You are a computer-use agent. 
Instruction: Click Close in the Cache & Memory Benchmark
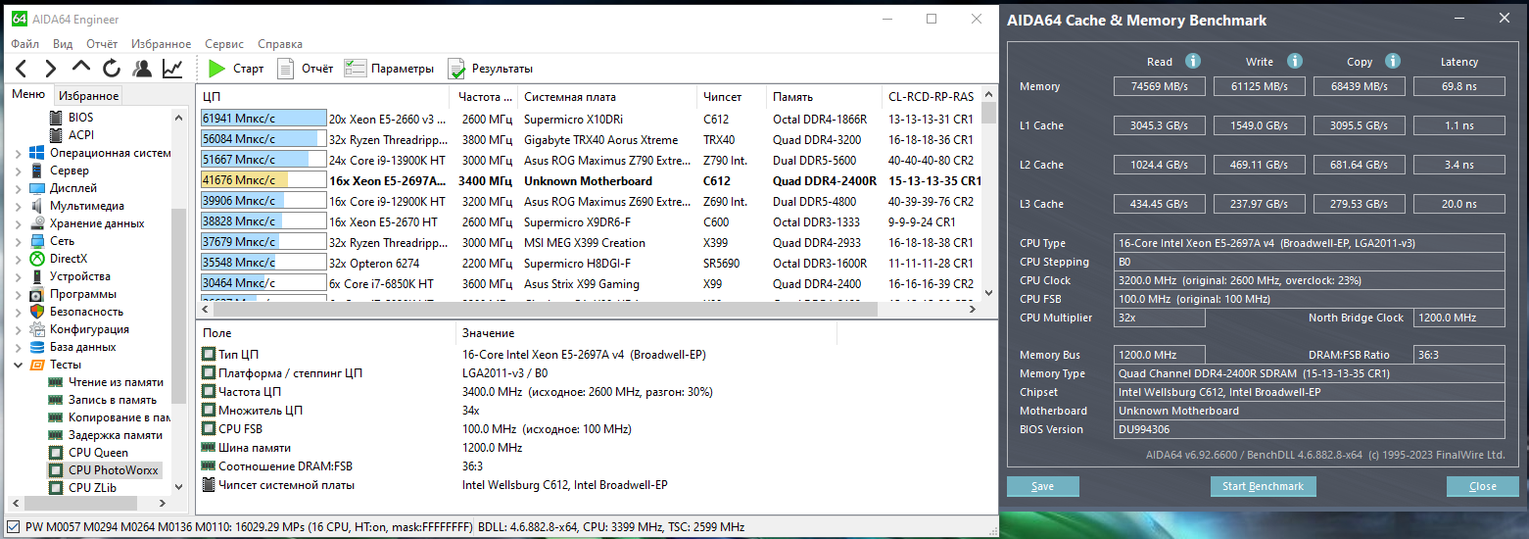tap(1482, 486)
